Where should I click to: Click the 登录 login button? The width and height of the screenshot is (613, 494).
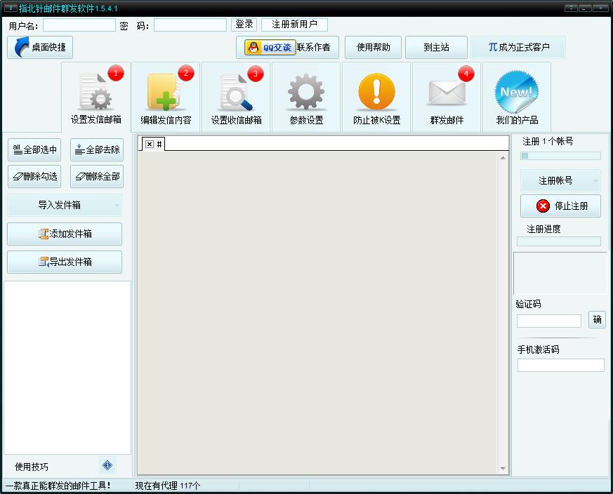click(x=243, y=23)
